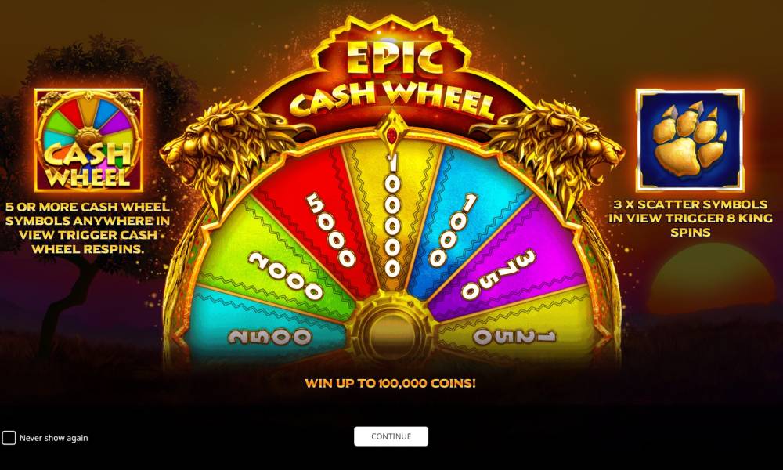Enable the Never show again checkbox

point(9,438)
